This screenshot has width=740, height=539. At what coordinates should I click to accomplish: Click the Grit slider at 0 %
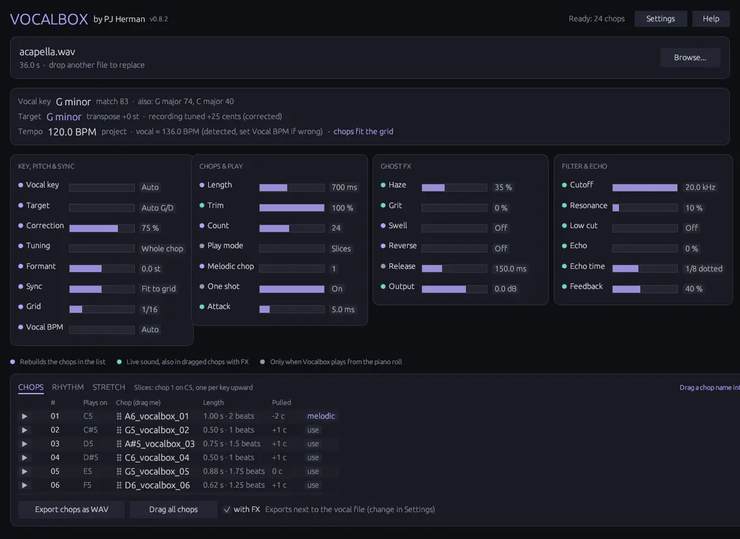[x=454, y=208]
